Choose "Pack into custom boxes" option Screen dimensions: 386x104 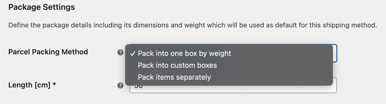coord(177,65)
